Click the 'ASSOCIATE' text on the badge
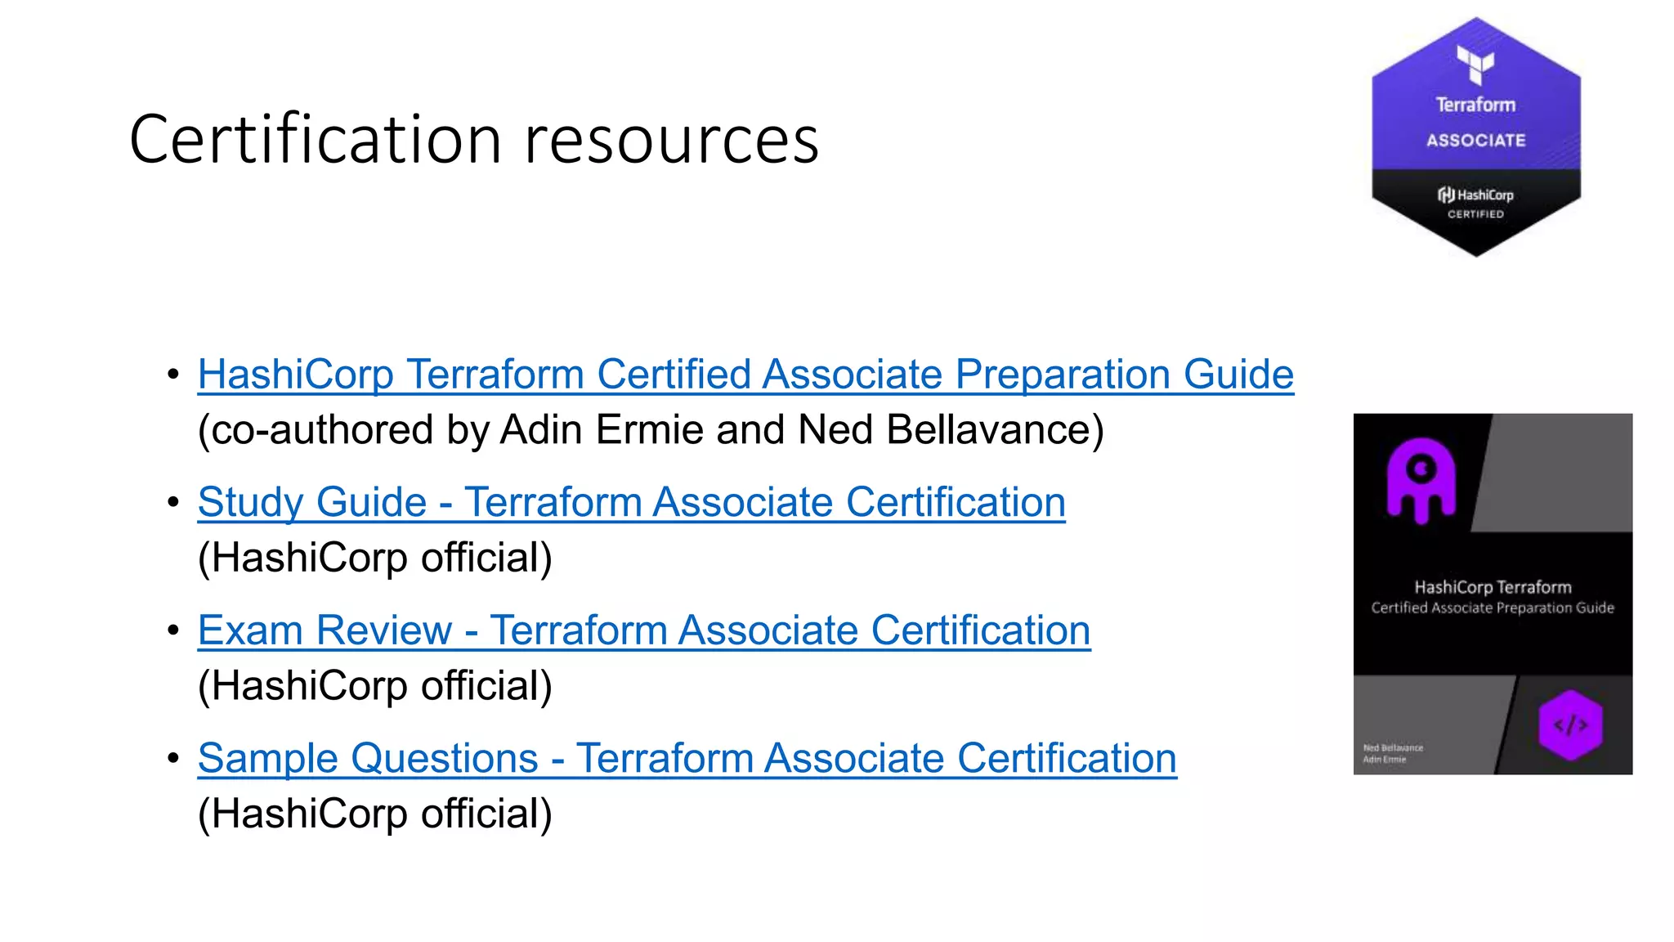Screen dimensions: 1674x942 (1476, 141)
